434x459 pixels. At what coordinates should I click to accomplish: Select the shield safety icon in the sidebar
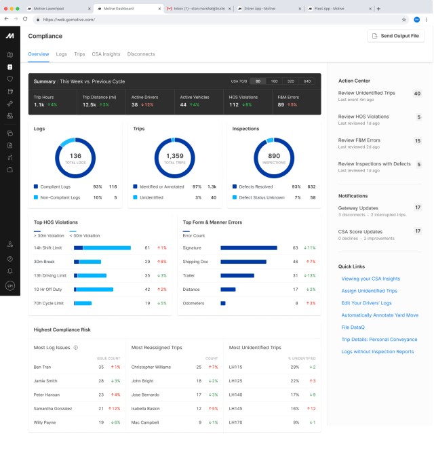pos(10,79)
